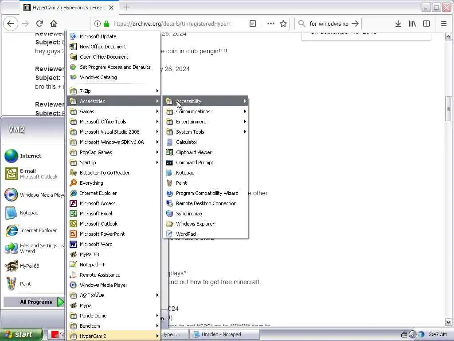Bookmark this page with the star

(x=283, y=24)
